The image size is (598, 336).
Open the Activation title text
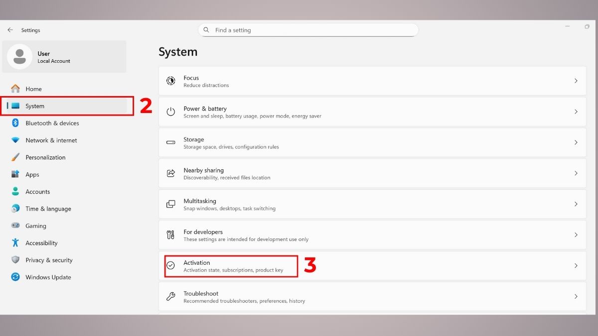pos(197,263)
